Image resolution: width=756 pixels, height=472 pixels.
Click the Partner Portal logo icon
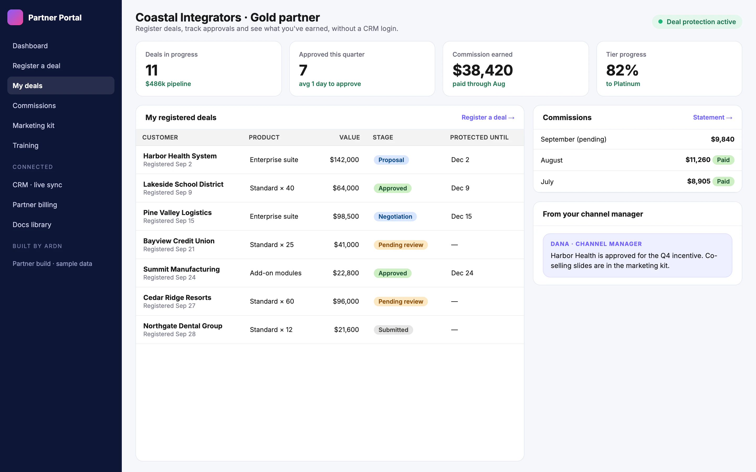(15, 18)
